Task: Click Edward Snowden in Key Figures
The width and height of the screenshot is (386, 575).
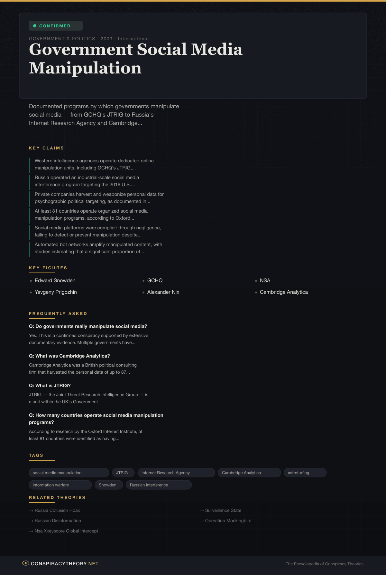Action: pos(55,281)
